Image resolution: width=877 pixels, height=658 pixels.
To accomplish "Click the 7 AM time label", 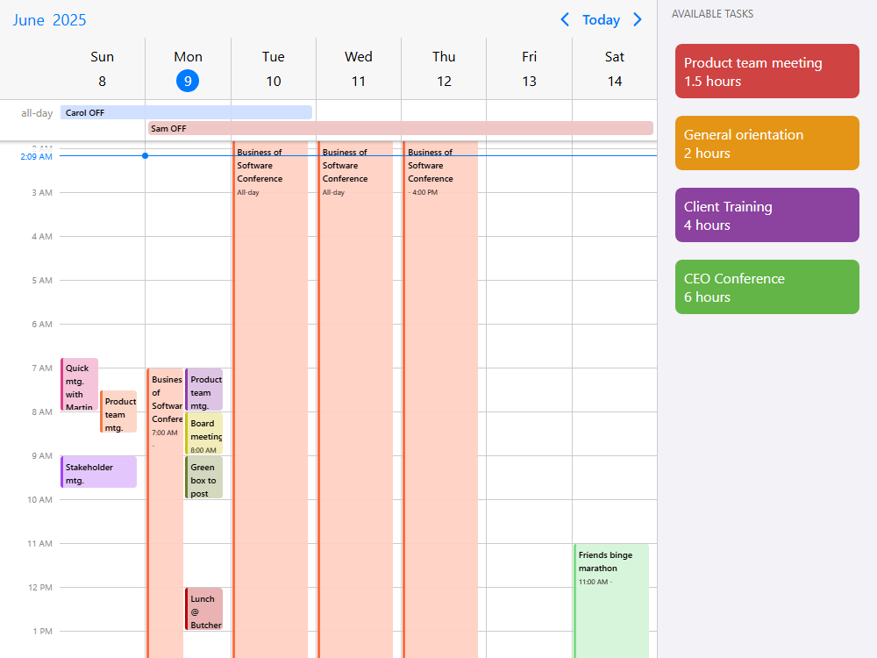I will click(x=42, y=368).
